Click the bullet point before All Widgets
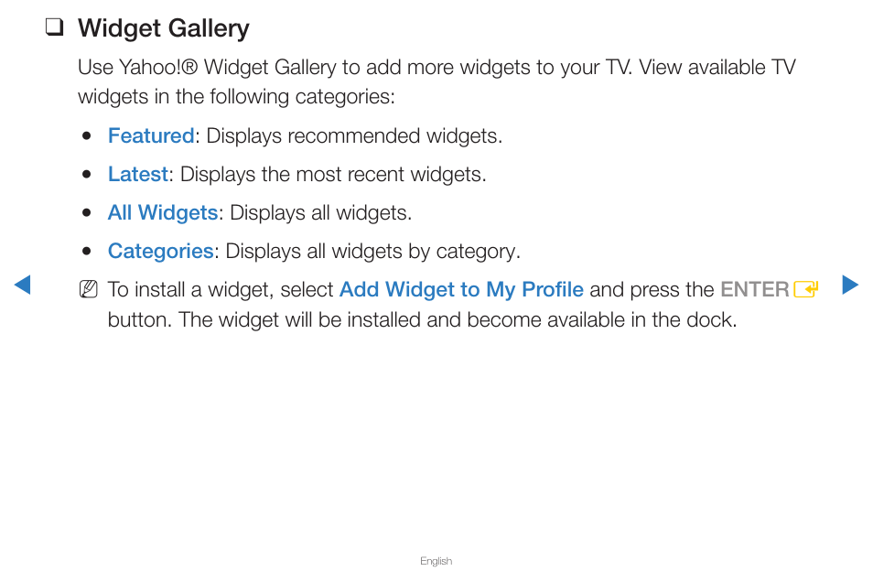This screenshot has width=873, height=571. click(86, 213)
